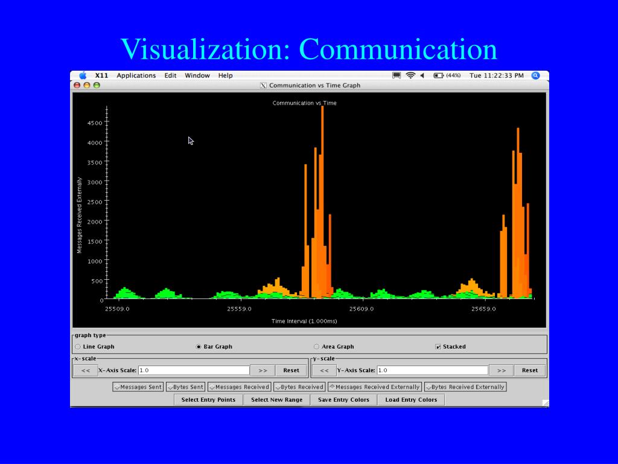Open the Applications menu
The image size is (618, 464).
click(x=136, y=76)
